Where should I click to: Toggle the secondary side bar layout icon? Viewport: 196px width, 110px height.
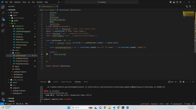(177, 2)
